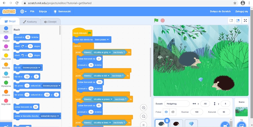This screenshot has width=253, height=127.
Task: Click Dołącz do Scratch link
Action: [x=220, y=11]
